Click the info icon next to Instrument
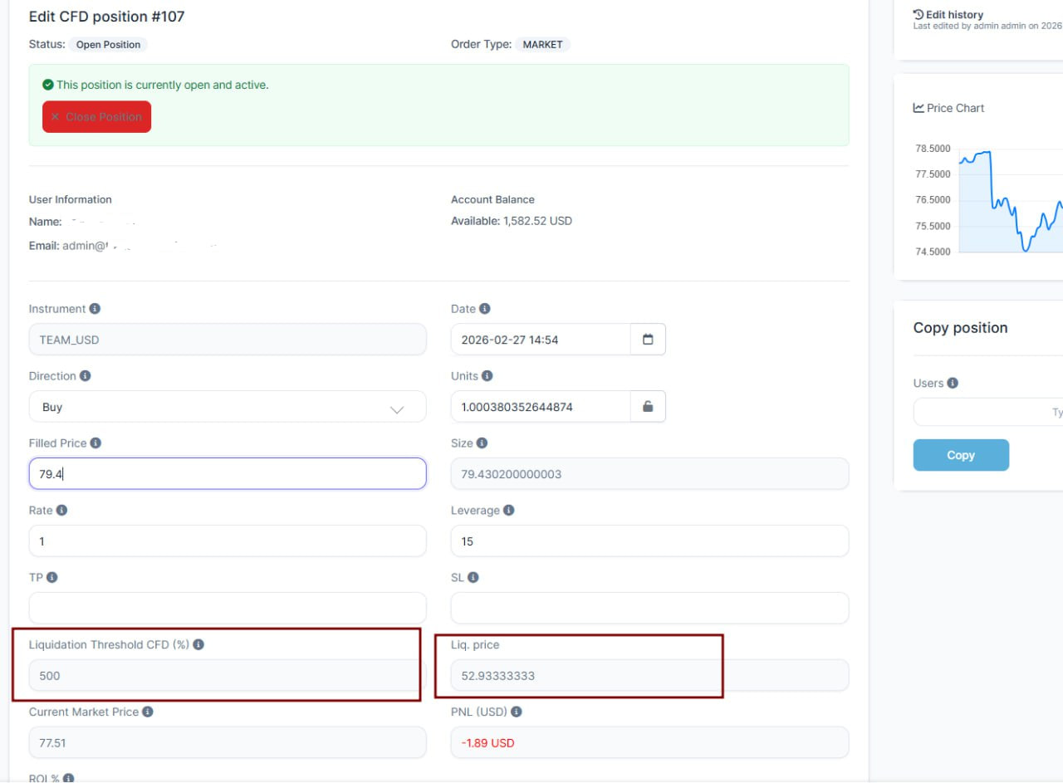The height and width of the screenshot is (783, 1063). coord(95,309)
